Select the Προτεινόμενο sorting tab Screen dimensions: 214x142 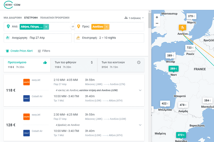pos(27,65)
